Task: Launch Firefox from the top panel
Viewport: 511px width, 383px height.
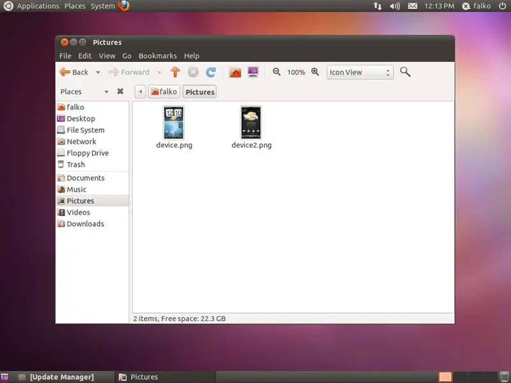Action: [x=123, y=6]
